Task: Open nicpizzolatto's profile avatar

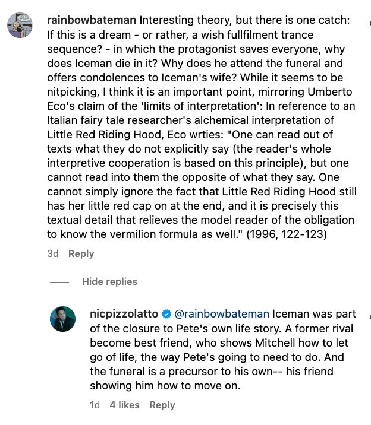Action: click(62, 319)
